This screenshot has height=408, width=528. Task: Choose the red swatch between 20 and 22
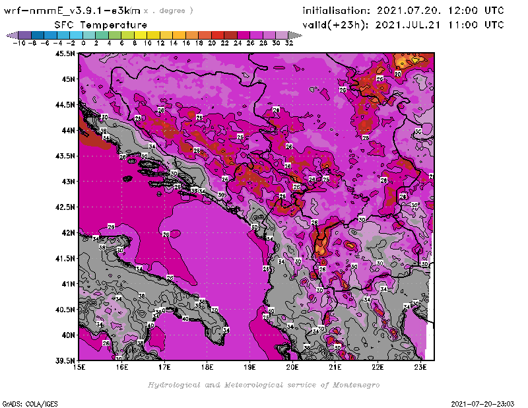(218, 35)
